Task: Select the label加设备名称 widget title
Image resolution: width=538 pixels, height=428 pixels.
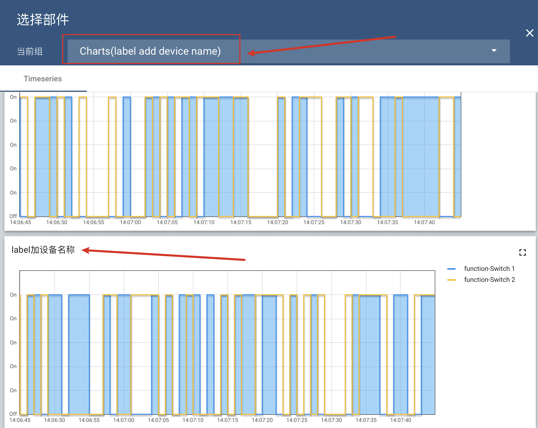Action: coord(43,250)
